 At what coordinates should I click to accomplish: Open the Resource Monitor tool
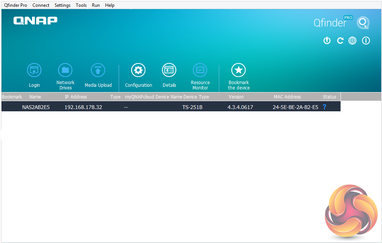coord(200,70)
